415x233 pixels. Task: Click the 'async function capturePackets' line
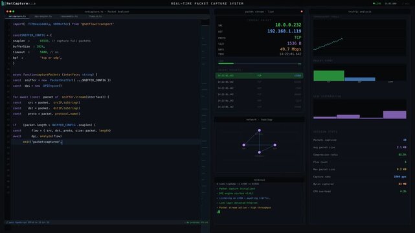[55, 74]
